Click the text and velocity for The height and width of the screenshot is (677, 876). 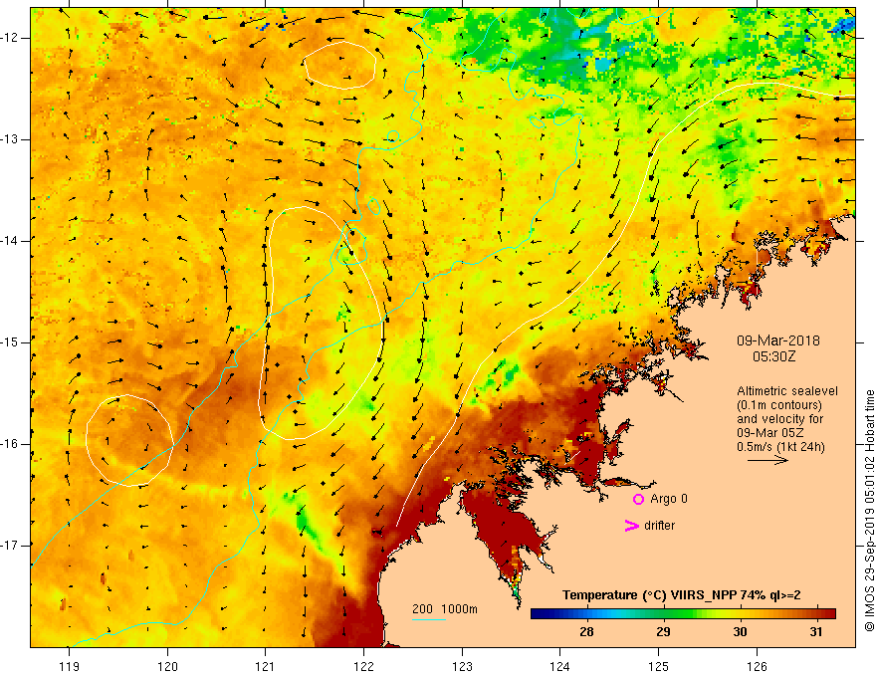779,419
